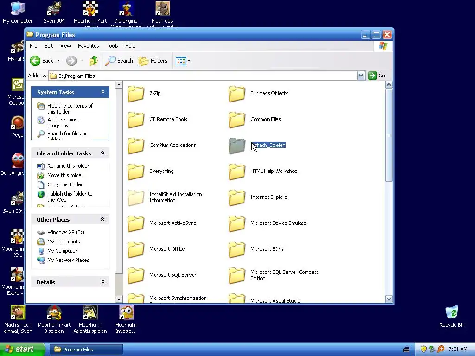Click file list scroll down arrow
The height and width of the screenshot is (356, 475).
point(389,299)
